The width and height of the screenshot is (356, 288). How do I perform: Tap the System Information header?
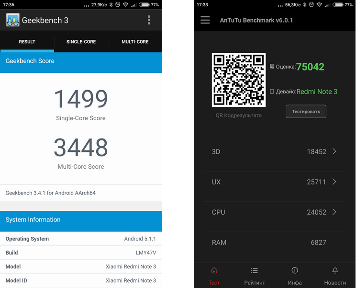coord(81,221)
